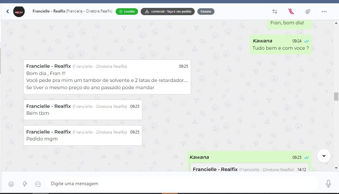The image size is (339, 194).
Task: Click the speech bubble notes icon
Action: click(38, 184)
